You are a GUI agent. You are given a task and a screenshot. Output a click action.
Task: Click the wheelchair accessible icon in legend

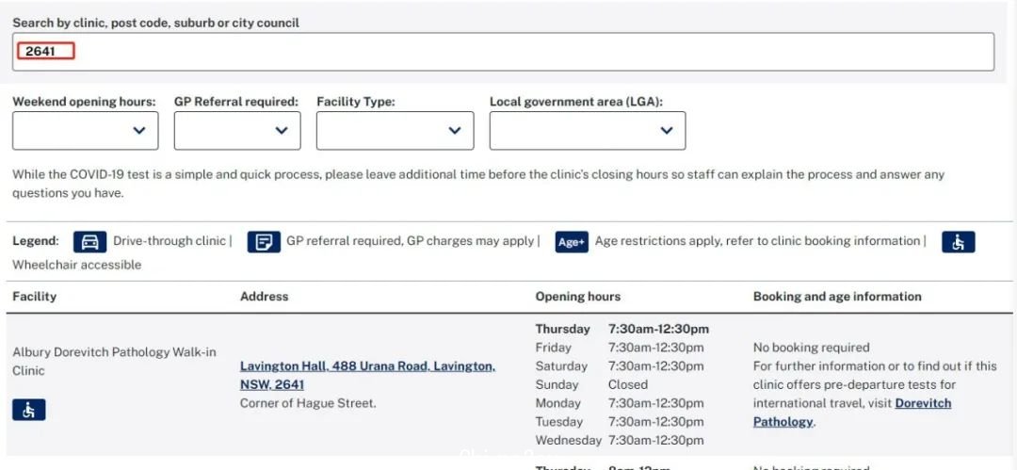point(958,242)
